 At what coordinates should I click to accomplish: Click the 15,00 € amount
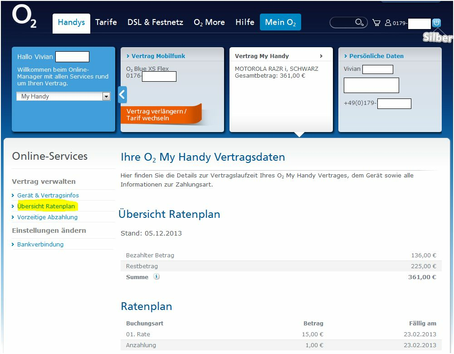click(x=312, y=334)
